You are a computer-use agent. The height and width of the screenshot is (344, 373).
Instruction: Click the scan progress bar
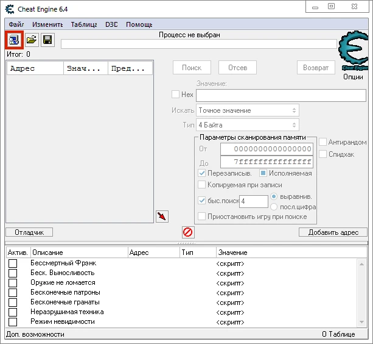pos(199,44)
